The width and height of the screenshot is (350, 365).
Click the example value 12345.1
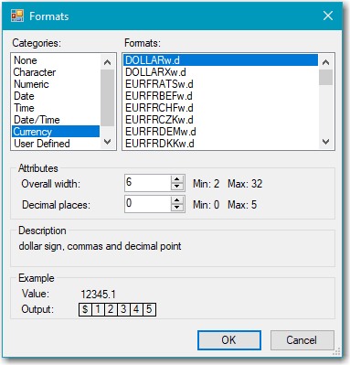coord(98,295)
